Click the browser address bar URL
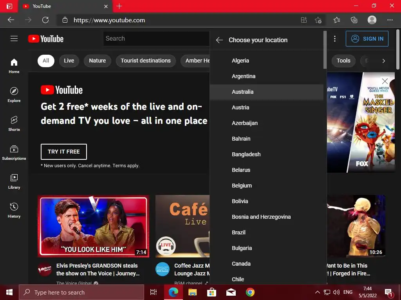This screenshot has width=401, height=300. click(109, 20)
